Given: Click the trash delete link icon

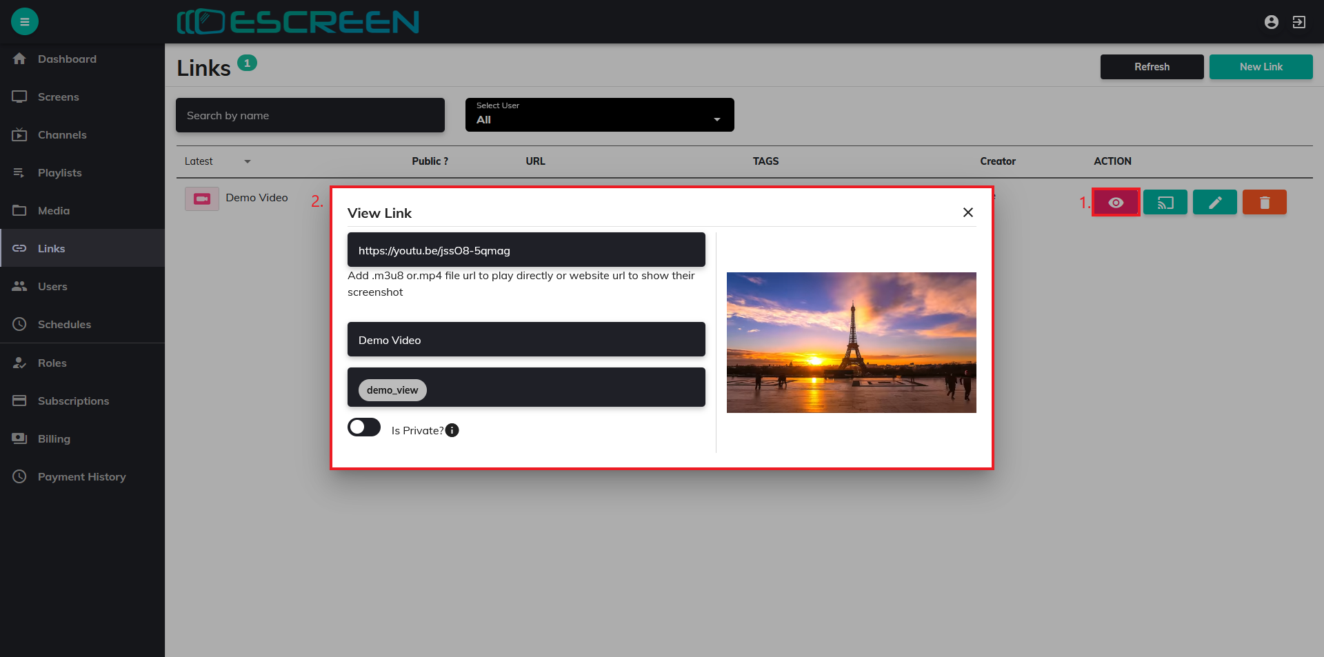Looking at the screenshot, I should pyautogui.click(x=1265, y=203).
